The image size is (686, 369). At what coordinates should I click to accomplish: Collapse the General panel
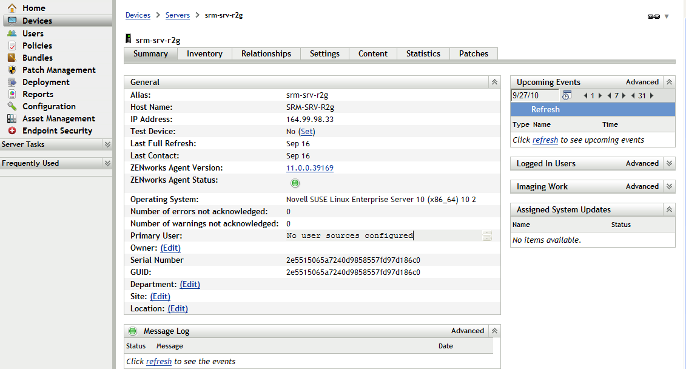click(494, 82)
